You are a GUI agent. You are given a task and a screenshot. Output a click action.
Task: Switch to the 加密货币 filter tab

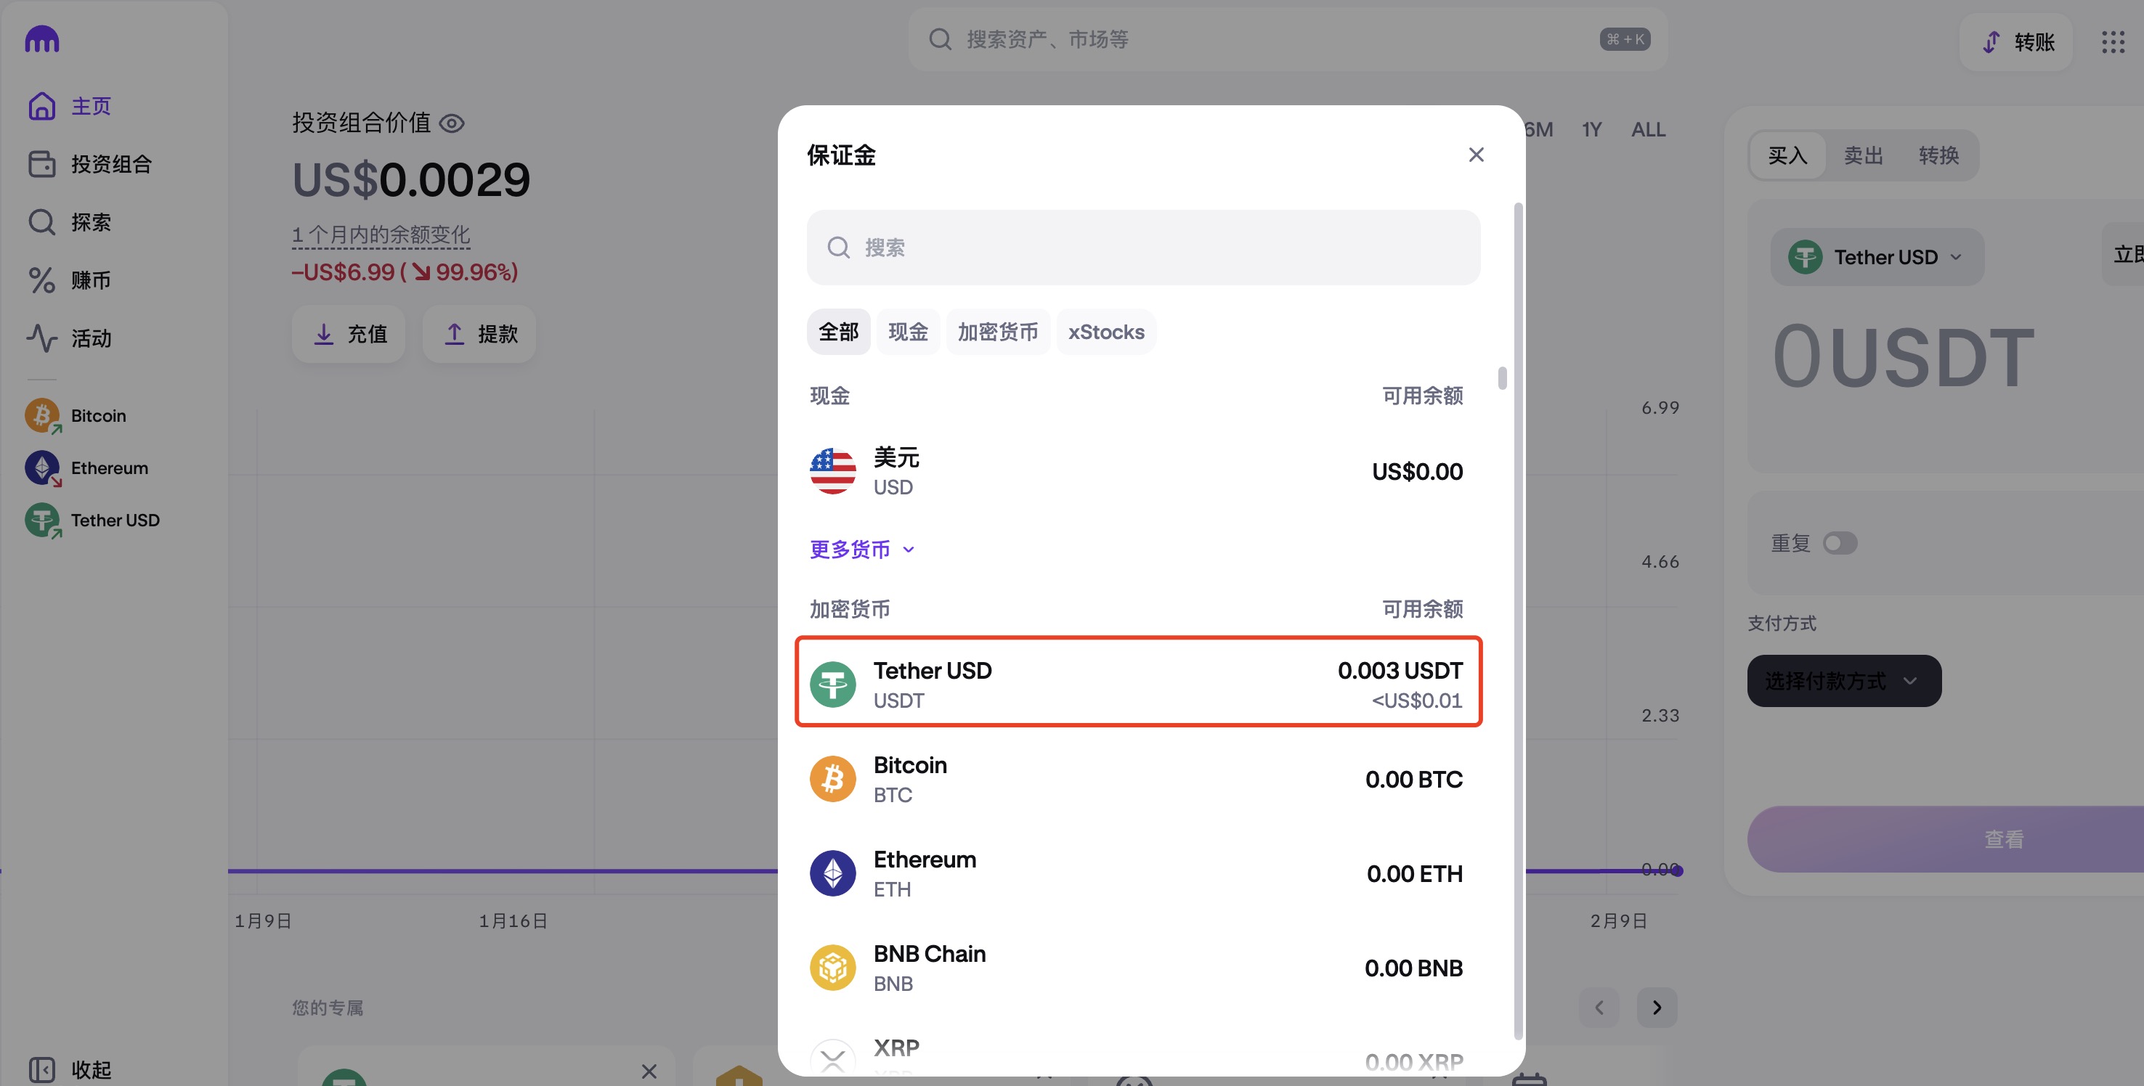coord(997,332)
